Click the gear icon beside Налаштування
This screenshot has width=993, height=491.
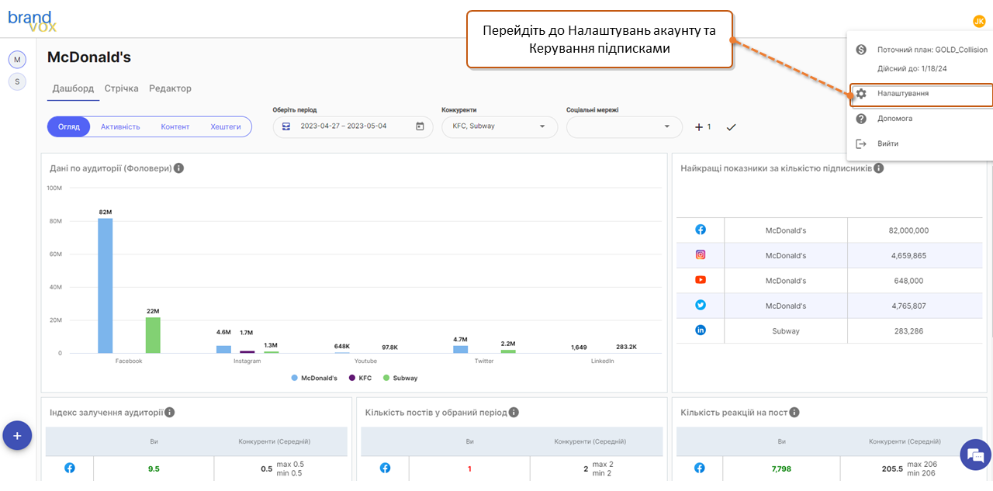pyautogui.click(x=861, y=94)
